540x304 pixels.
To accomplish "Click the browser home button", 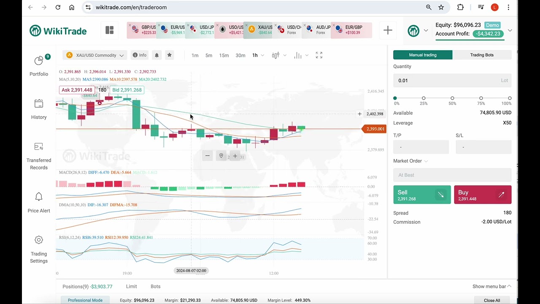I will [x=72, y=7].
